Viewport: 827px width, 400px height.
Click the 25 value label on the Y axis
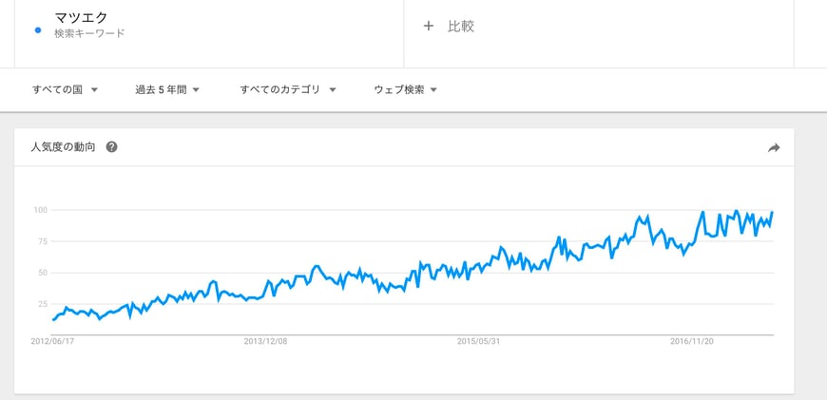[42, 304]
